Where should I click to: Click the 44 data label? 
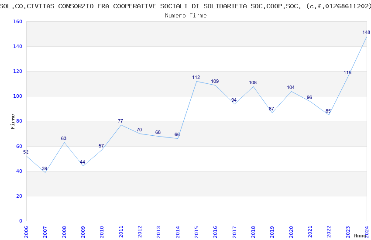[x=82, y=162]
